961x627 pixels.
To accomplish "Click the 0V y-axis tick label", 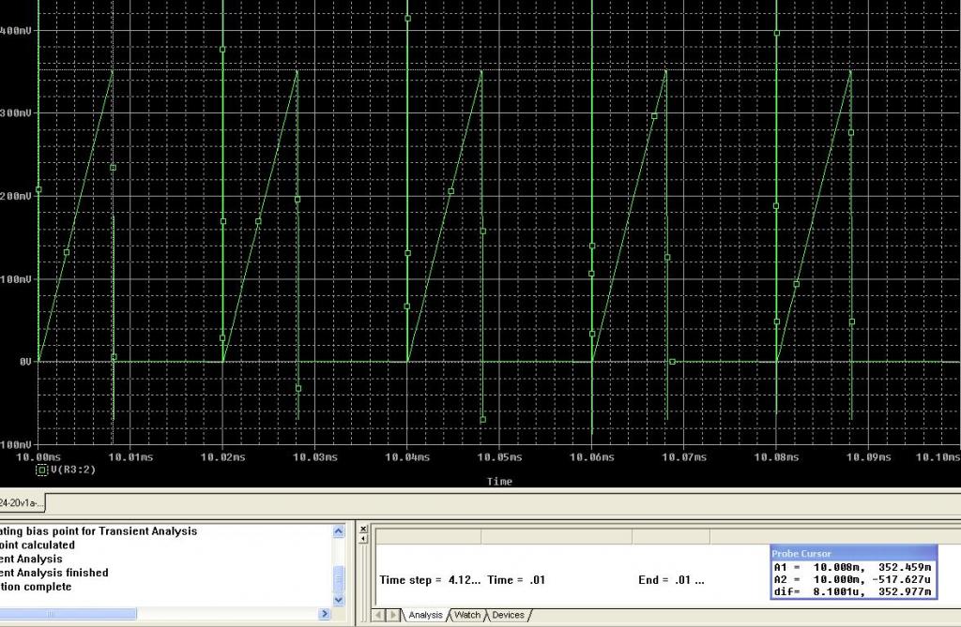I will [x=25, y=362].
